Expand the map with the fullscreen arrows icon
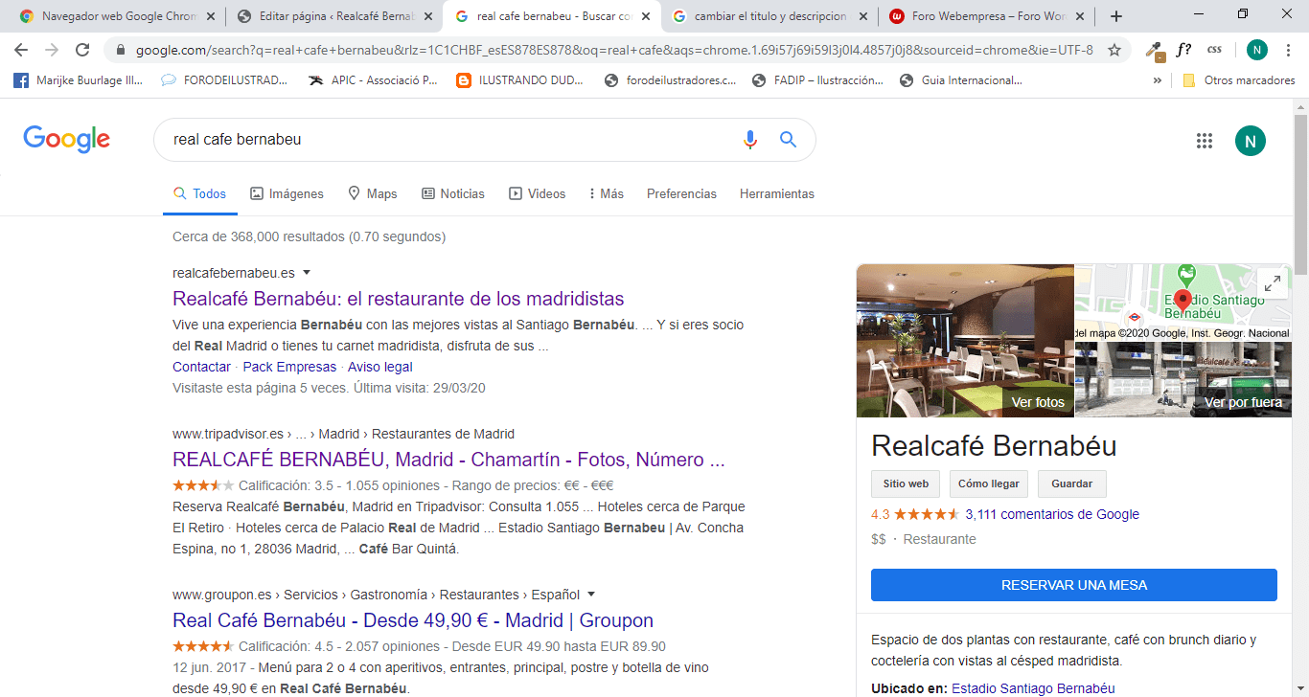The width and height of the screenshot is (1309, 697). pyautogui.click(x=1273, y=282)
